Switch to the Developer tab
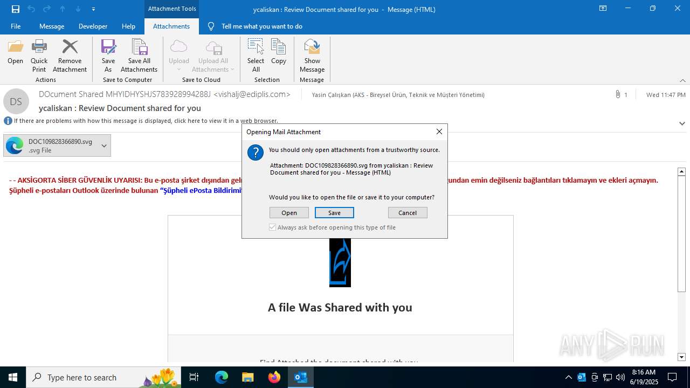Image resolution: width=690 pixels, height=388 pixels. point(93,26)
